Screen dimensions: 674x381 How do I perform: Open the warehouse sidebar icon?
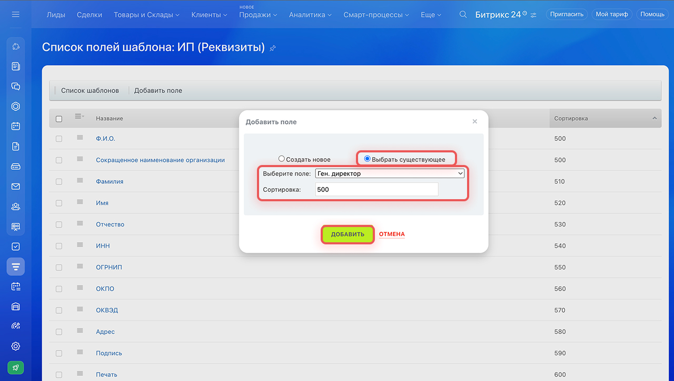point(16,306)
